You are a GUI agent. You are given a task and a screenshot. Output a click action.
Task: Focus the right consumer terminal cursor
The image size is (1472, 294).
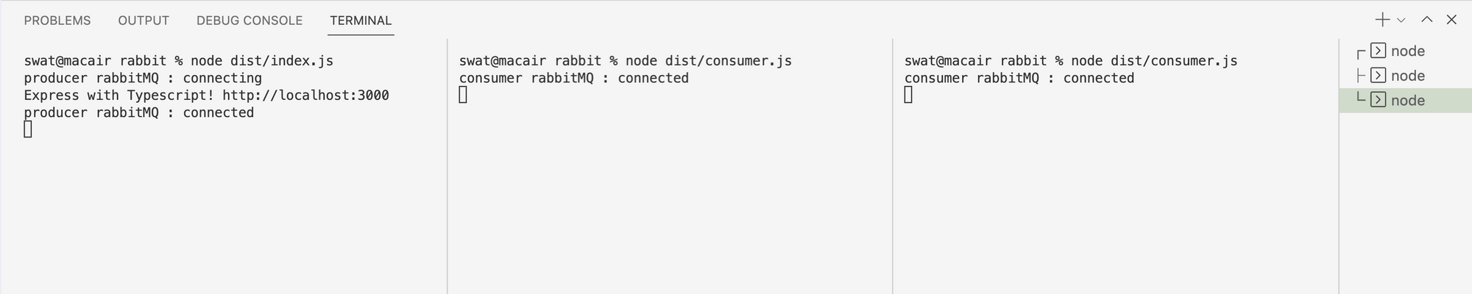[908, 95]
